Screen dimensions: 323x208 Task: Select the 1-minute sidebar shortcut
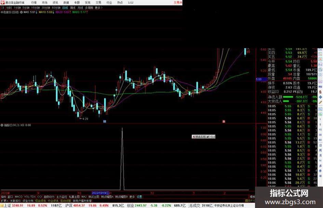coord(320,120)
